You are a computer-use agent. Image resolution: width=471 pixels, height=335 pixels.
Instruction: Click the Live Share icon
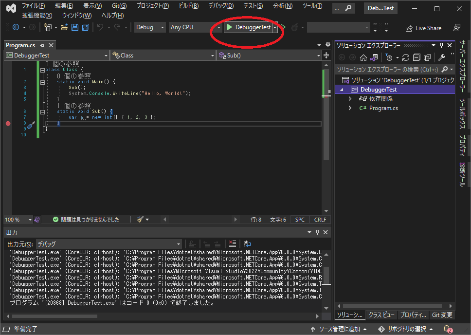tap(423, 28)
